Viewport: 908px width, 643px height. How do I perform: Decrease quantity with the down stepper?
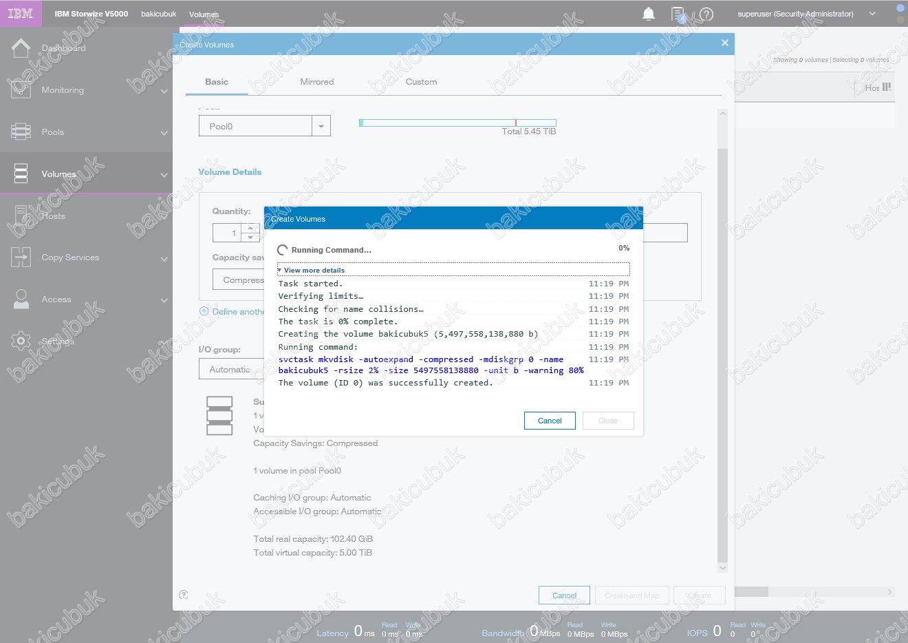pos(250,238)
